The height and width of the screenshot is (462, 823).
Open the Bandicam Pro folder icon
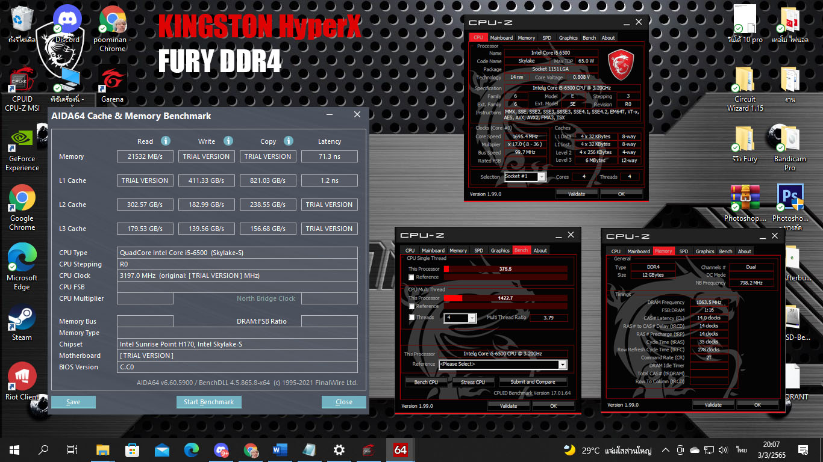(x=790, y=148)
